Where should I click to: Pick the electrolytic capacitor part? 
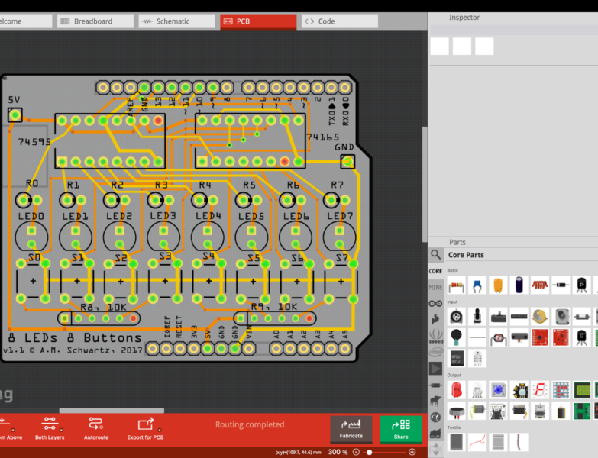519,285
